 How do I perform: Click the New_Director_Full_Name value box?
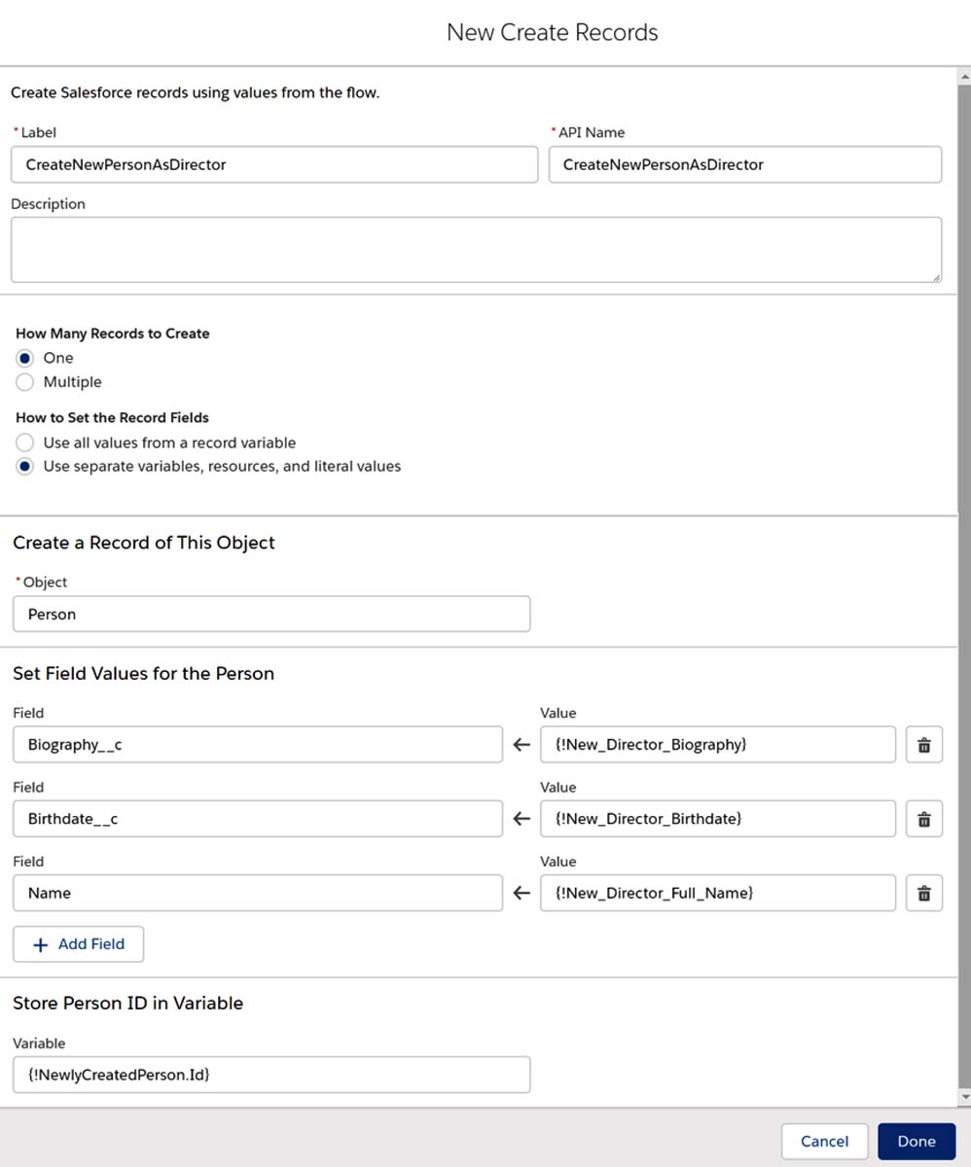717,893
